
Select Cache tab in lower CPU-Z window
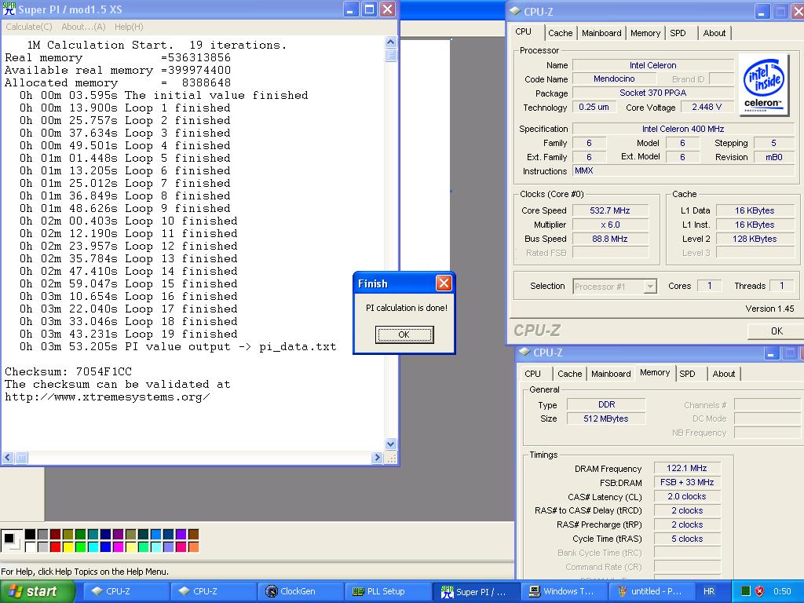pos(570,374)
